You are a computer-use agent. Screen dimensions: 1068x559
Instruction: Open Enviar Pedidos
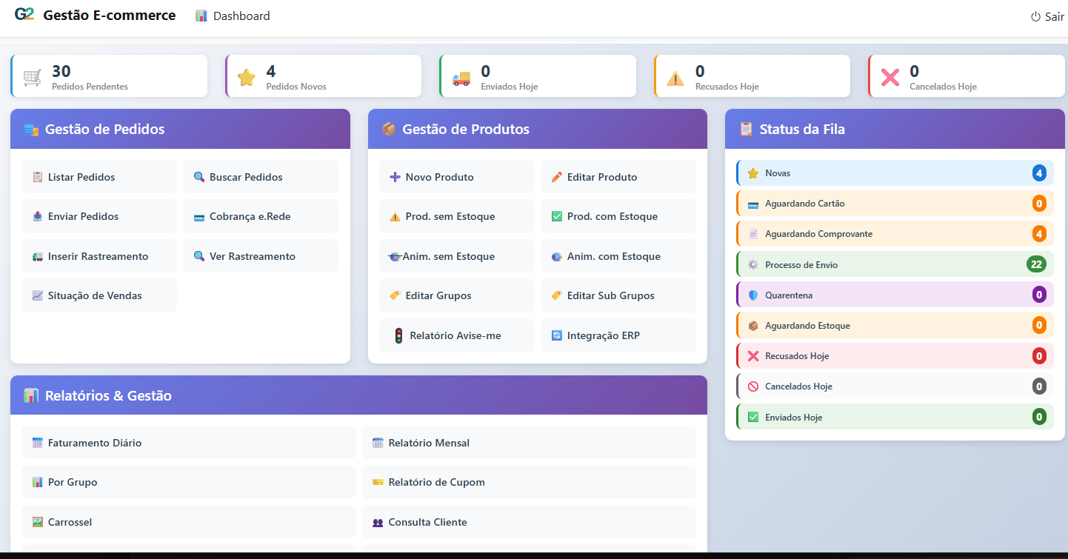(99, 216)
